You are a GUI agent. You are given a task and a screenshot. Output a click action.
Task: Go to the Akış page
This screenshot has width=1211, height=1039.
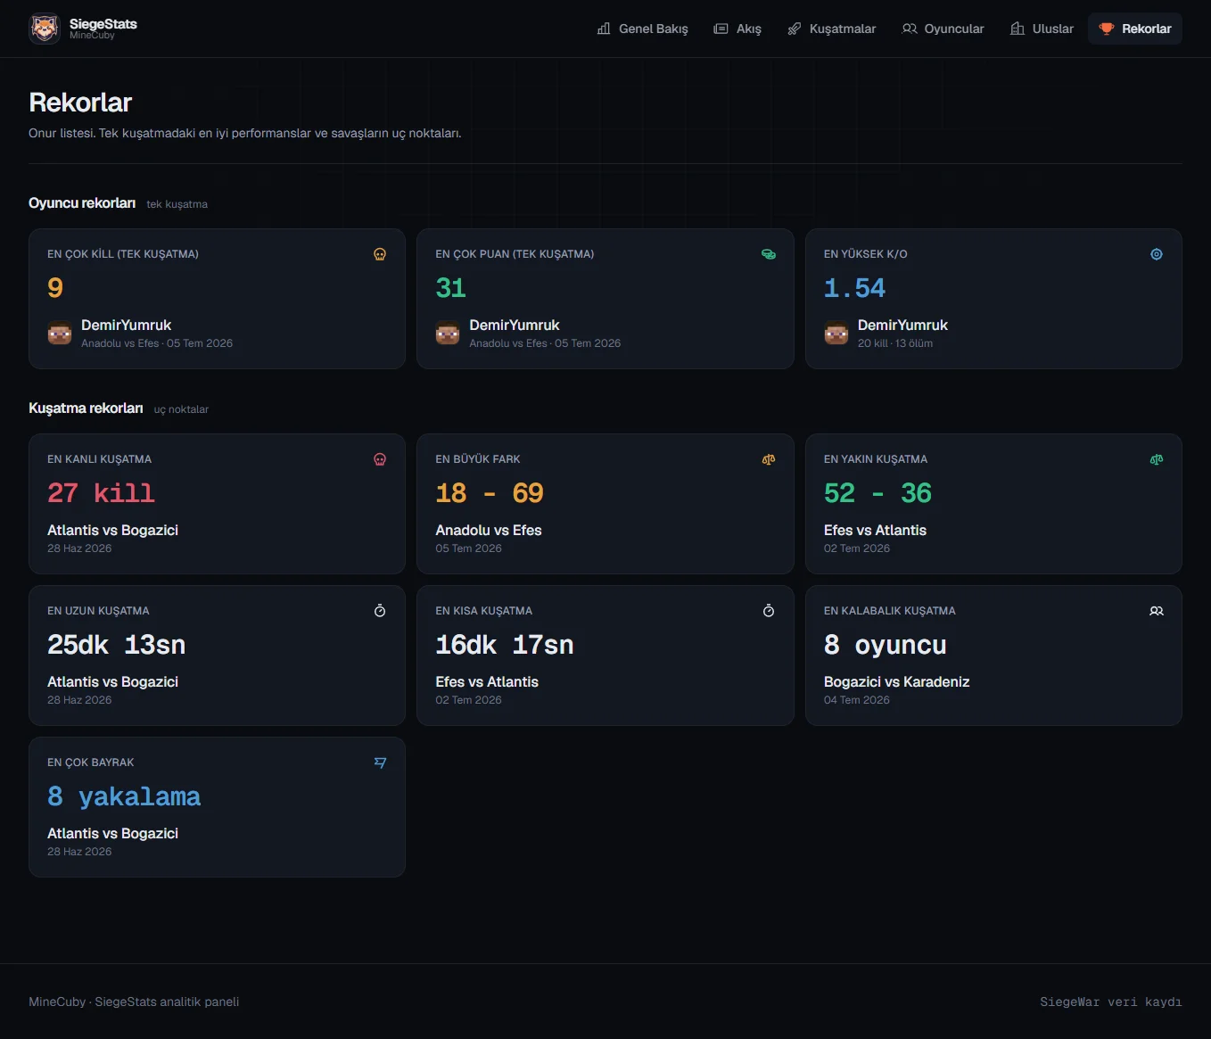pyautogui.click(x=737, y=29)
